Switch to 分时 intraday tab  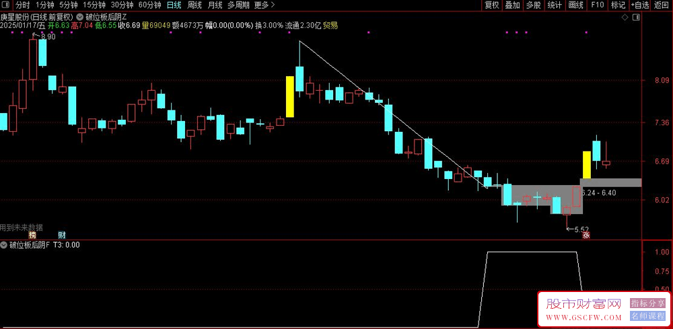coord(23,5)
